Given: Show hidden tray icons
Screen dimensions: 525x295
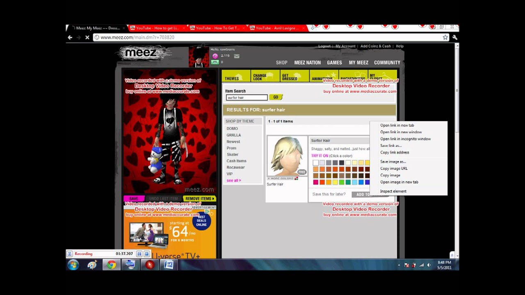Looking at the screenshot, I should [399, 265].
